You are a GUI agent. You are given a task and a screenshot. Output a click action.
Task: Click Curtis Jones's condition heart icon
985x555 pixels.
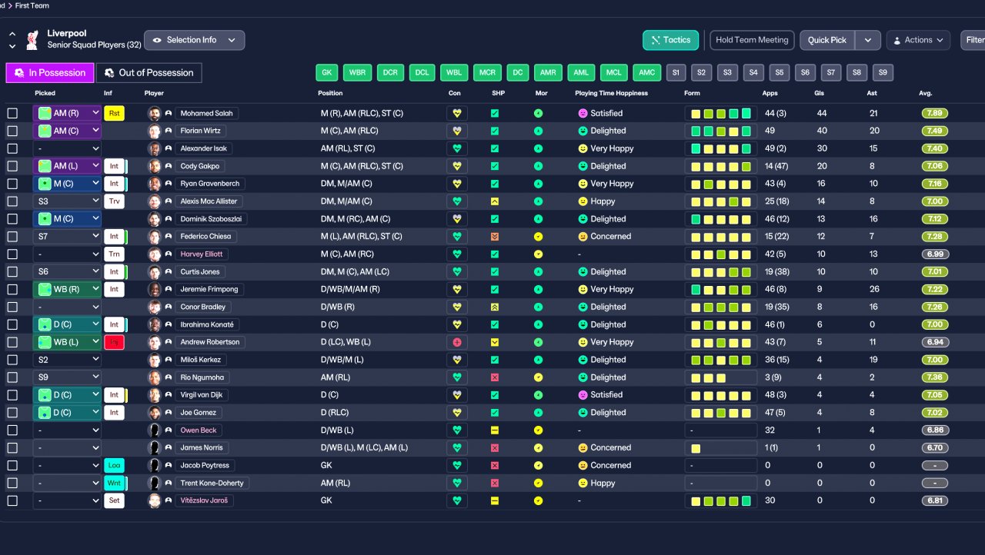pos(457,271)
